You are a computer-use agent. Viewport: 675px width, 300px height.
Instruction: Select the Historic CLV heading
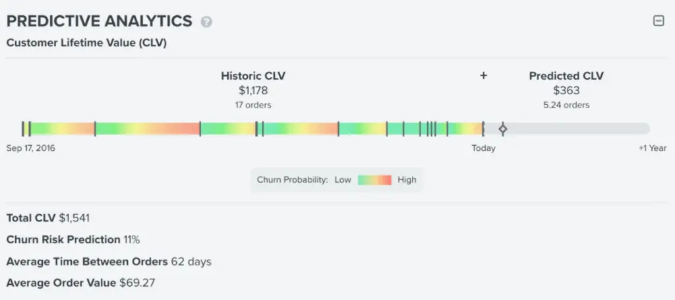point(253,76)
